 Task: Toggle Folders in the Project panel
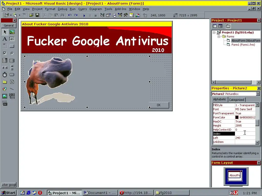point(228,26)
